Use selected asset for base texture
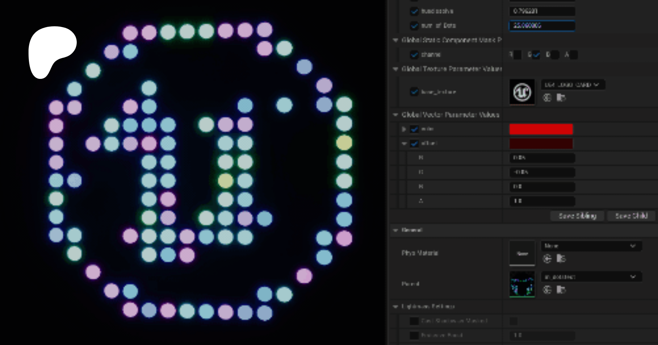Image resolution: width=658 pixels, height=345 pixels. tap(547, 97)
